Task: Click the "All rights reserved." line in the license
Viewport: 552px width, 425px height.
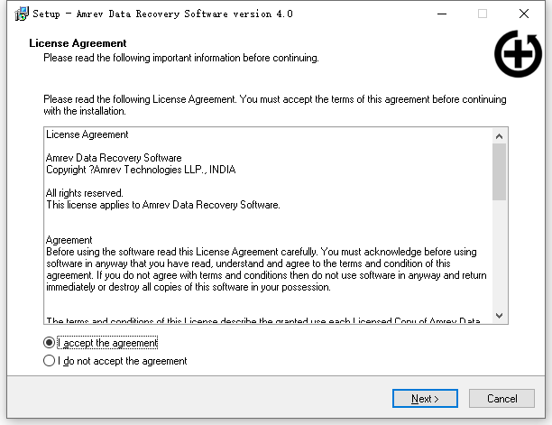Action: pyautogui.click(x=85, y=193)
